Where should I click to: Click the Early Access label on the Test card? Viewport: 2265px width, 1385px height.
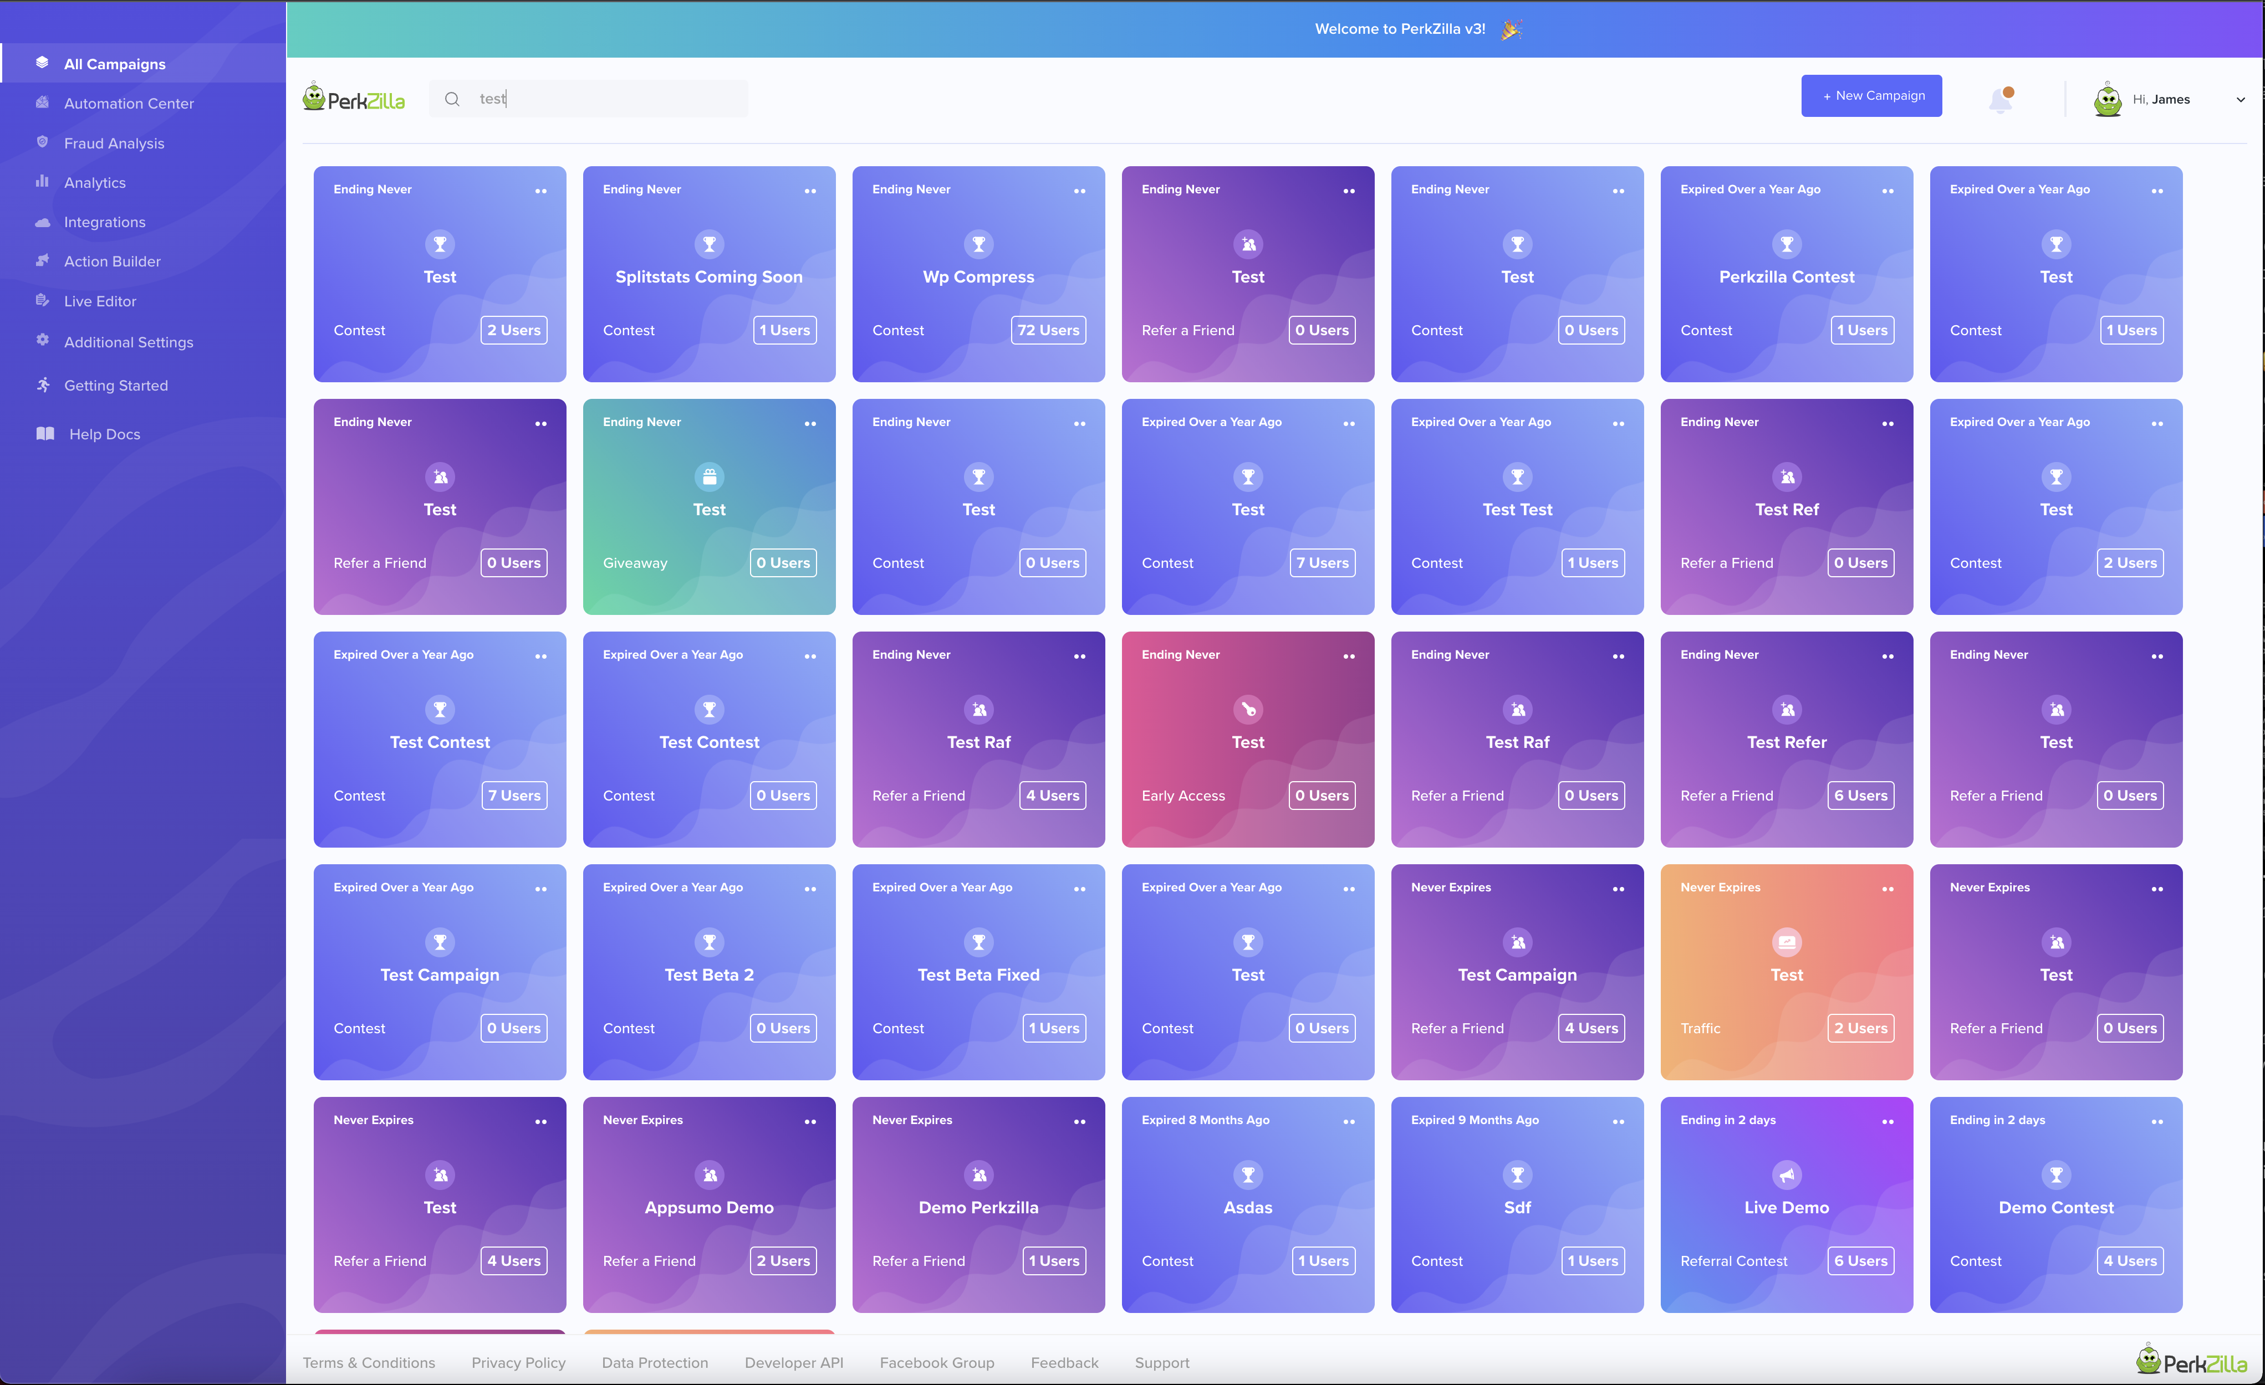pos(1183,796)
